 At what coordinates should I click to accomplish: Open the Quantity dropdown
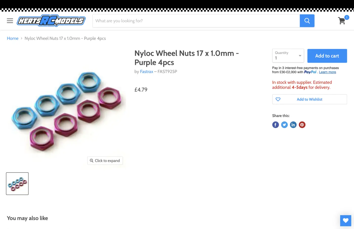[288, 56]
